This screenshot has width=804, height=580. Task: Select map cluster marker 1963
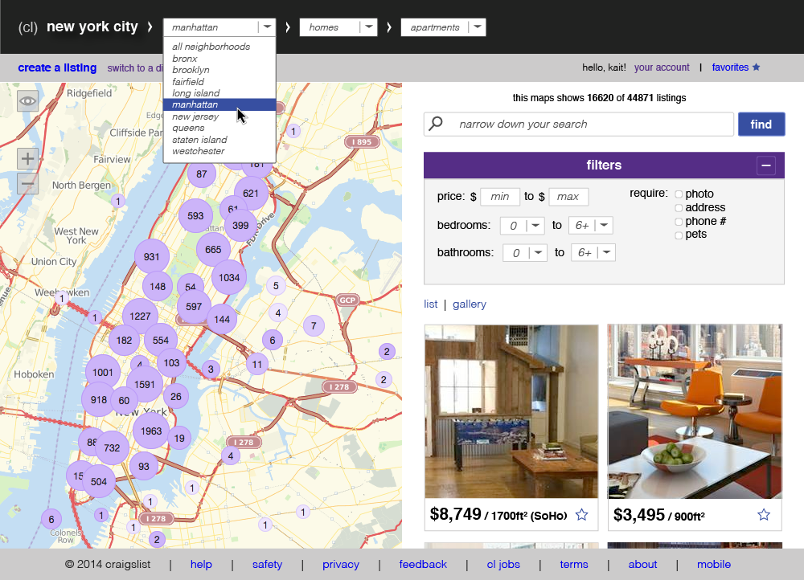151,431
